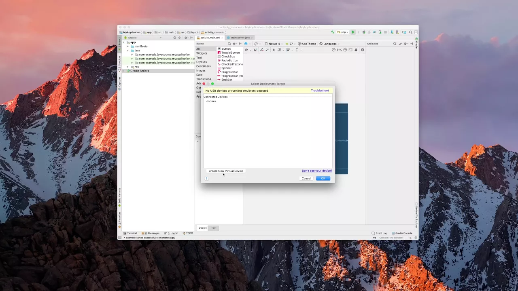Click the Make Project hammer icon
Viewport: 518px width, 291px height.
tap(333, 32)
